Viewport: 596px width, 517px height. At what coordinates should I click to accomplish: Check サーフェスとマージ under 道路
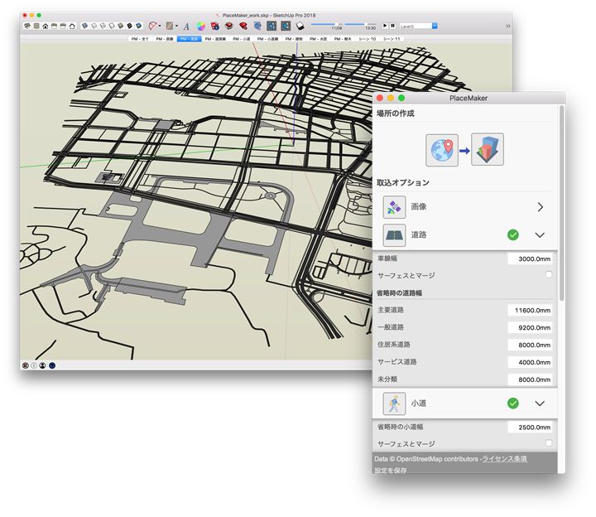[549, 275]
